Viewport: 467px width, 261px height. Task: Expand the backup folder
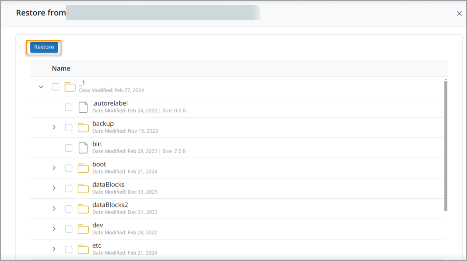[54, 127]
